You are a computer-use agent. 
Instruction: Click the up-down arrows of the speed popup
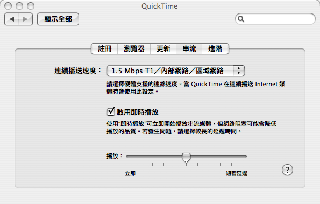[239, 71]
